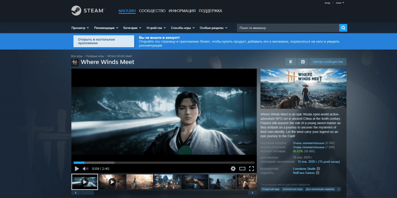This screenshot has height=198, width=397.
Task: Click the magnifier search button
Action: (x=343, y=28)
